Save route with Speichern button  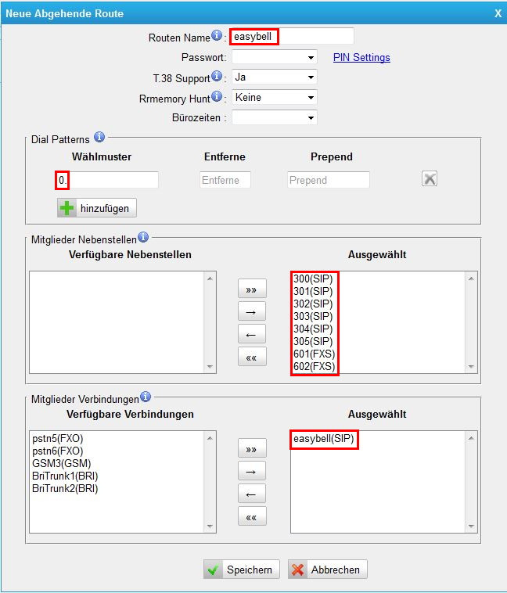(x=241, y=570)
